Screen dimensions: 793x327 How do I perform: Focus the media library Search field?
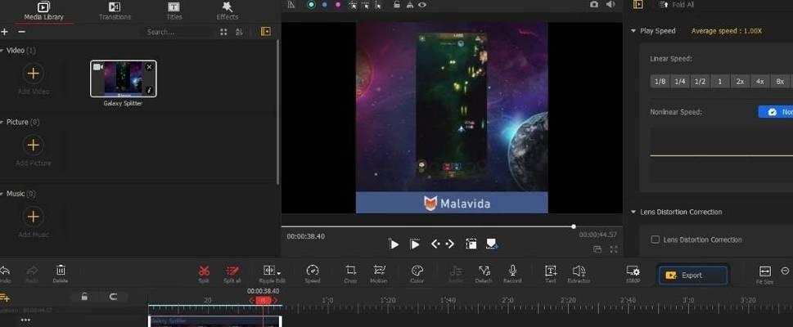[x=177, y=32]
